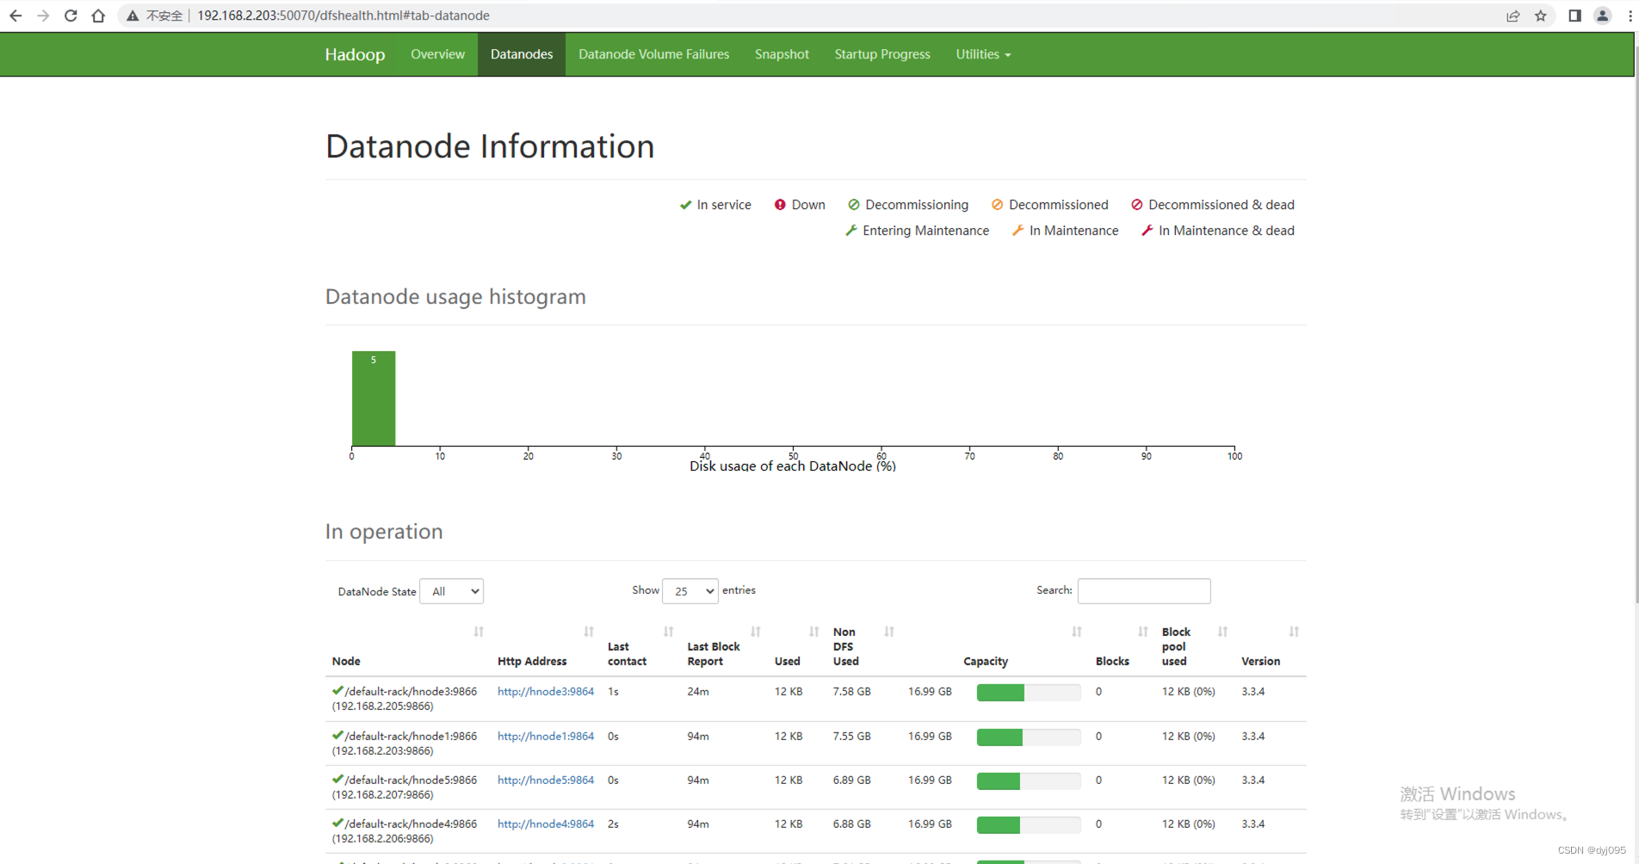Click the 7.58 GB Non DFS value

tap(851, 691)
